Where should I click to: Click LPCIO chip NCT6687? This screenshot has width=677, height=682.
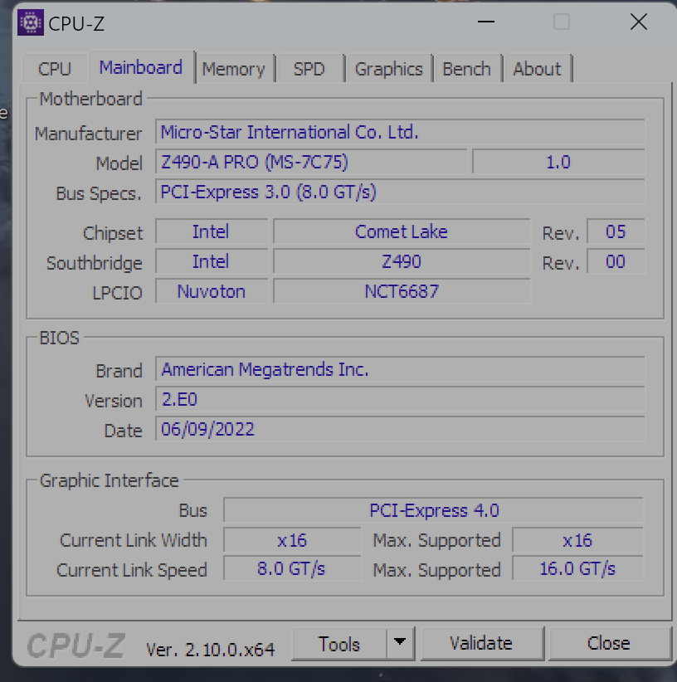click(x=402, y=291)
